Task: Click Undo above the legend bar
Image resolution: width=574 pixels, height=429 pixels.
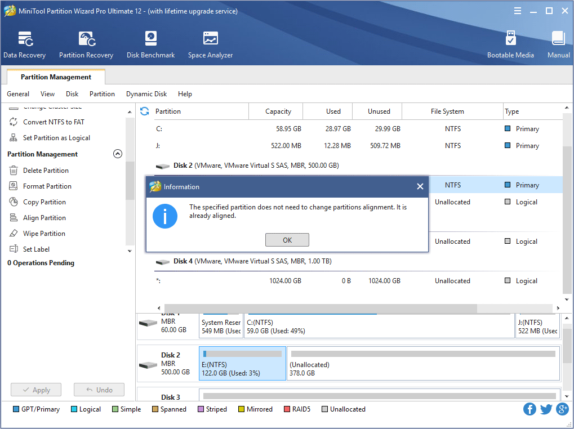Action: 99,389
